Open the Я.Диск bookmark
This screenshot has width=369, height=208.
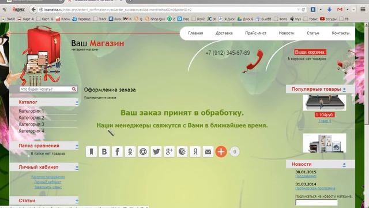tap(227, 19)
